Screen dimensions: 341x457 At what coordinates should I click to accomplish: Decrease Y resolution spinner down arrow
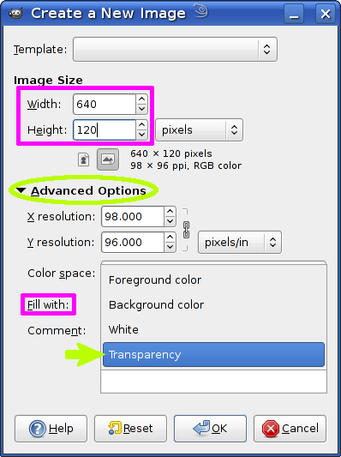coord(170,247)
